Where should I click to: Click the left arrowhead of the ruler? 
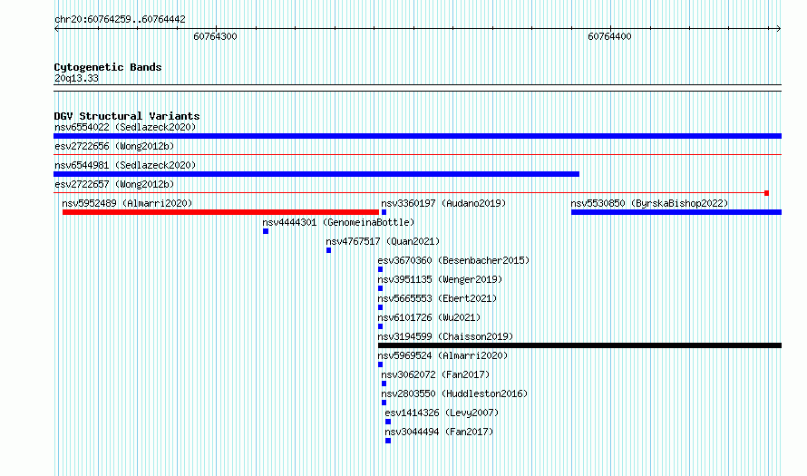point(56,29)
